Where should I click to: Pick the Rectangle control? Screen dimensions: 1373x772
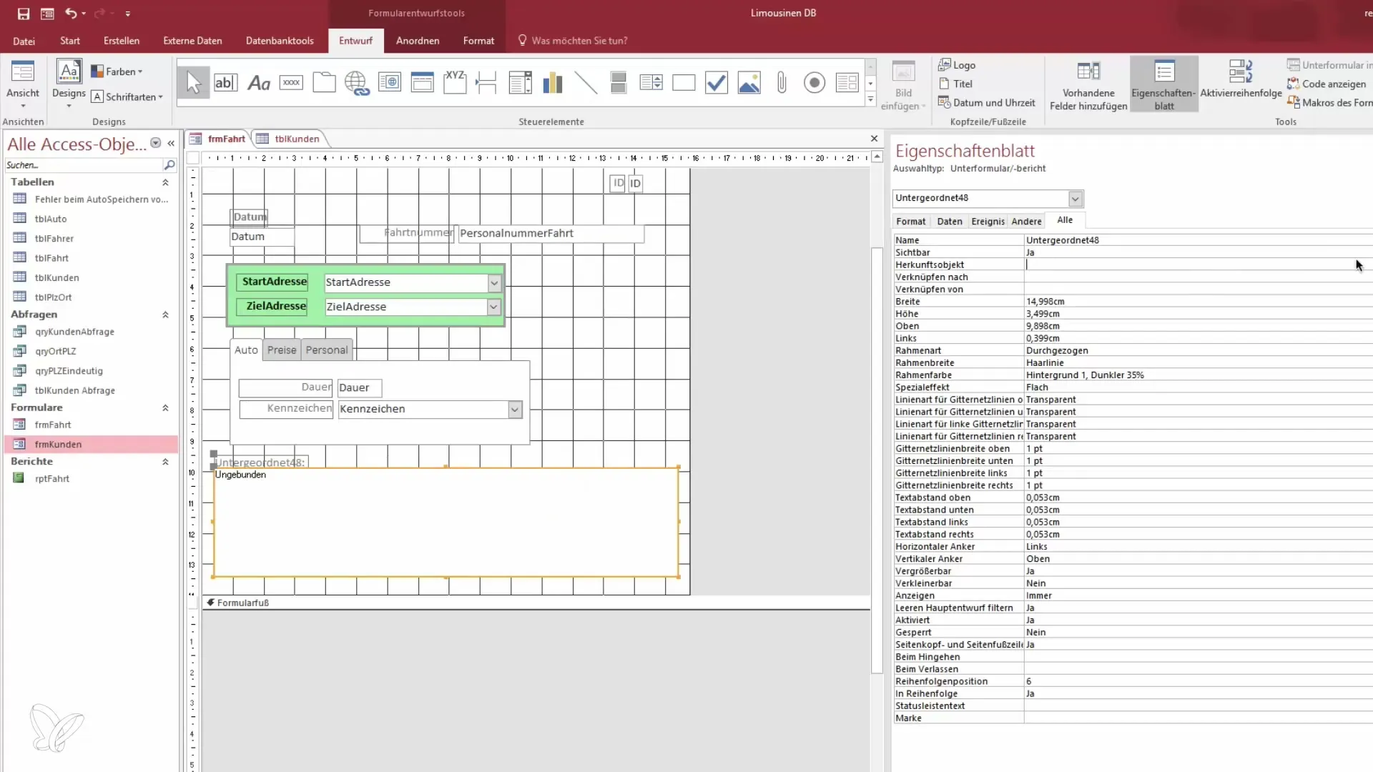click(684, 83)
